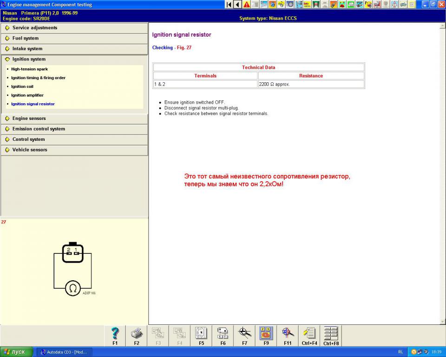The height and width of the screenshot is (357, 446).
Task: Click the F5 component diagram icon
Action: pyautogui.click(x=201, y=336)
